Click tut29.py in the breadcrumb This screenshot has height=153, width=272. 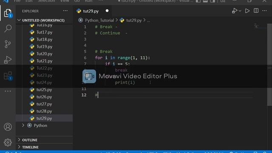pyautogui.click(x=134, y=20)
